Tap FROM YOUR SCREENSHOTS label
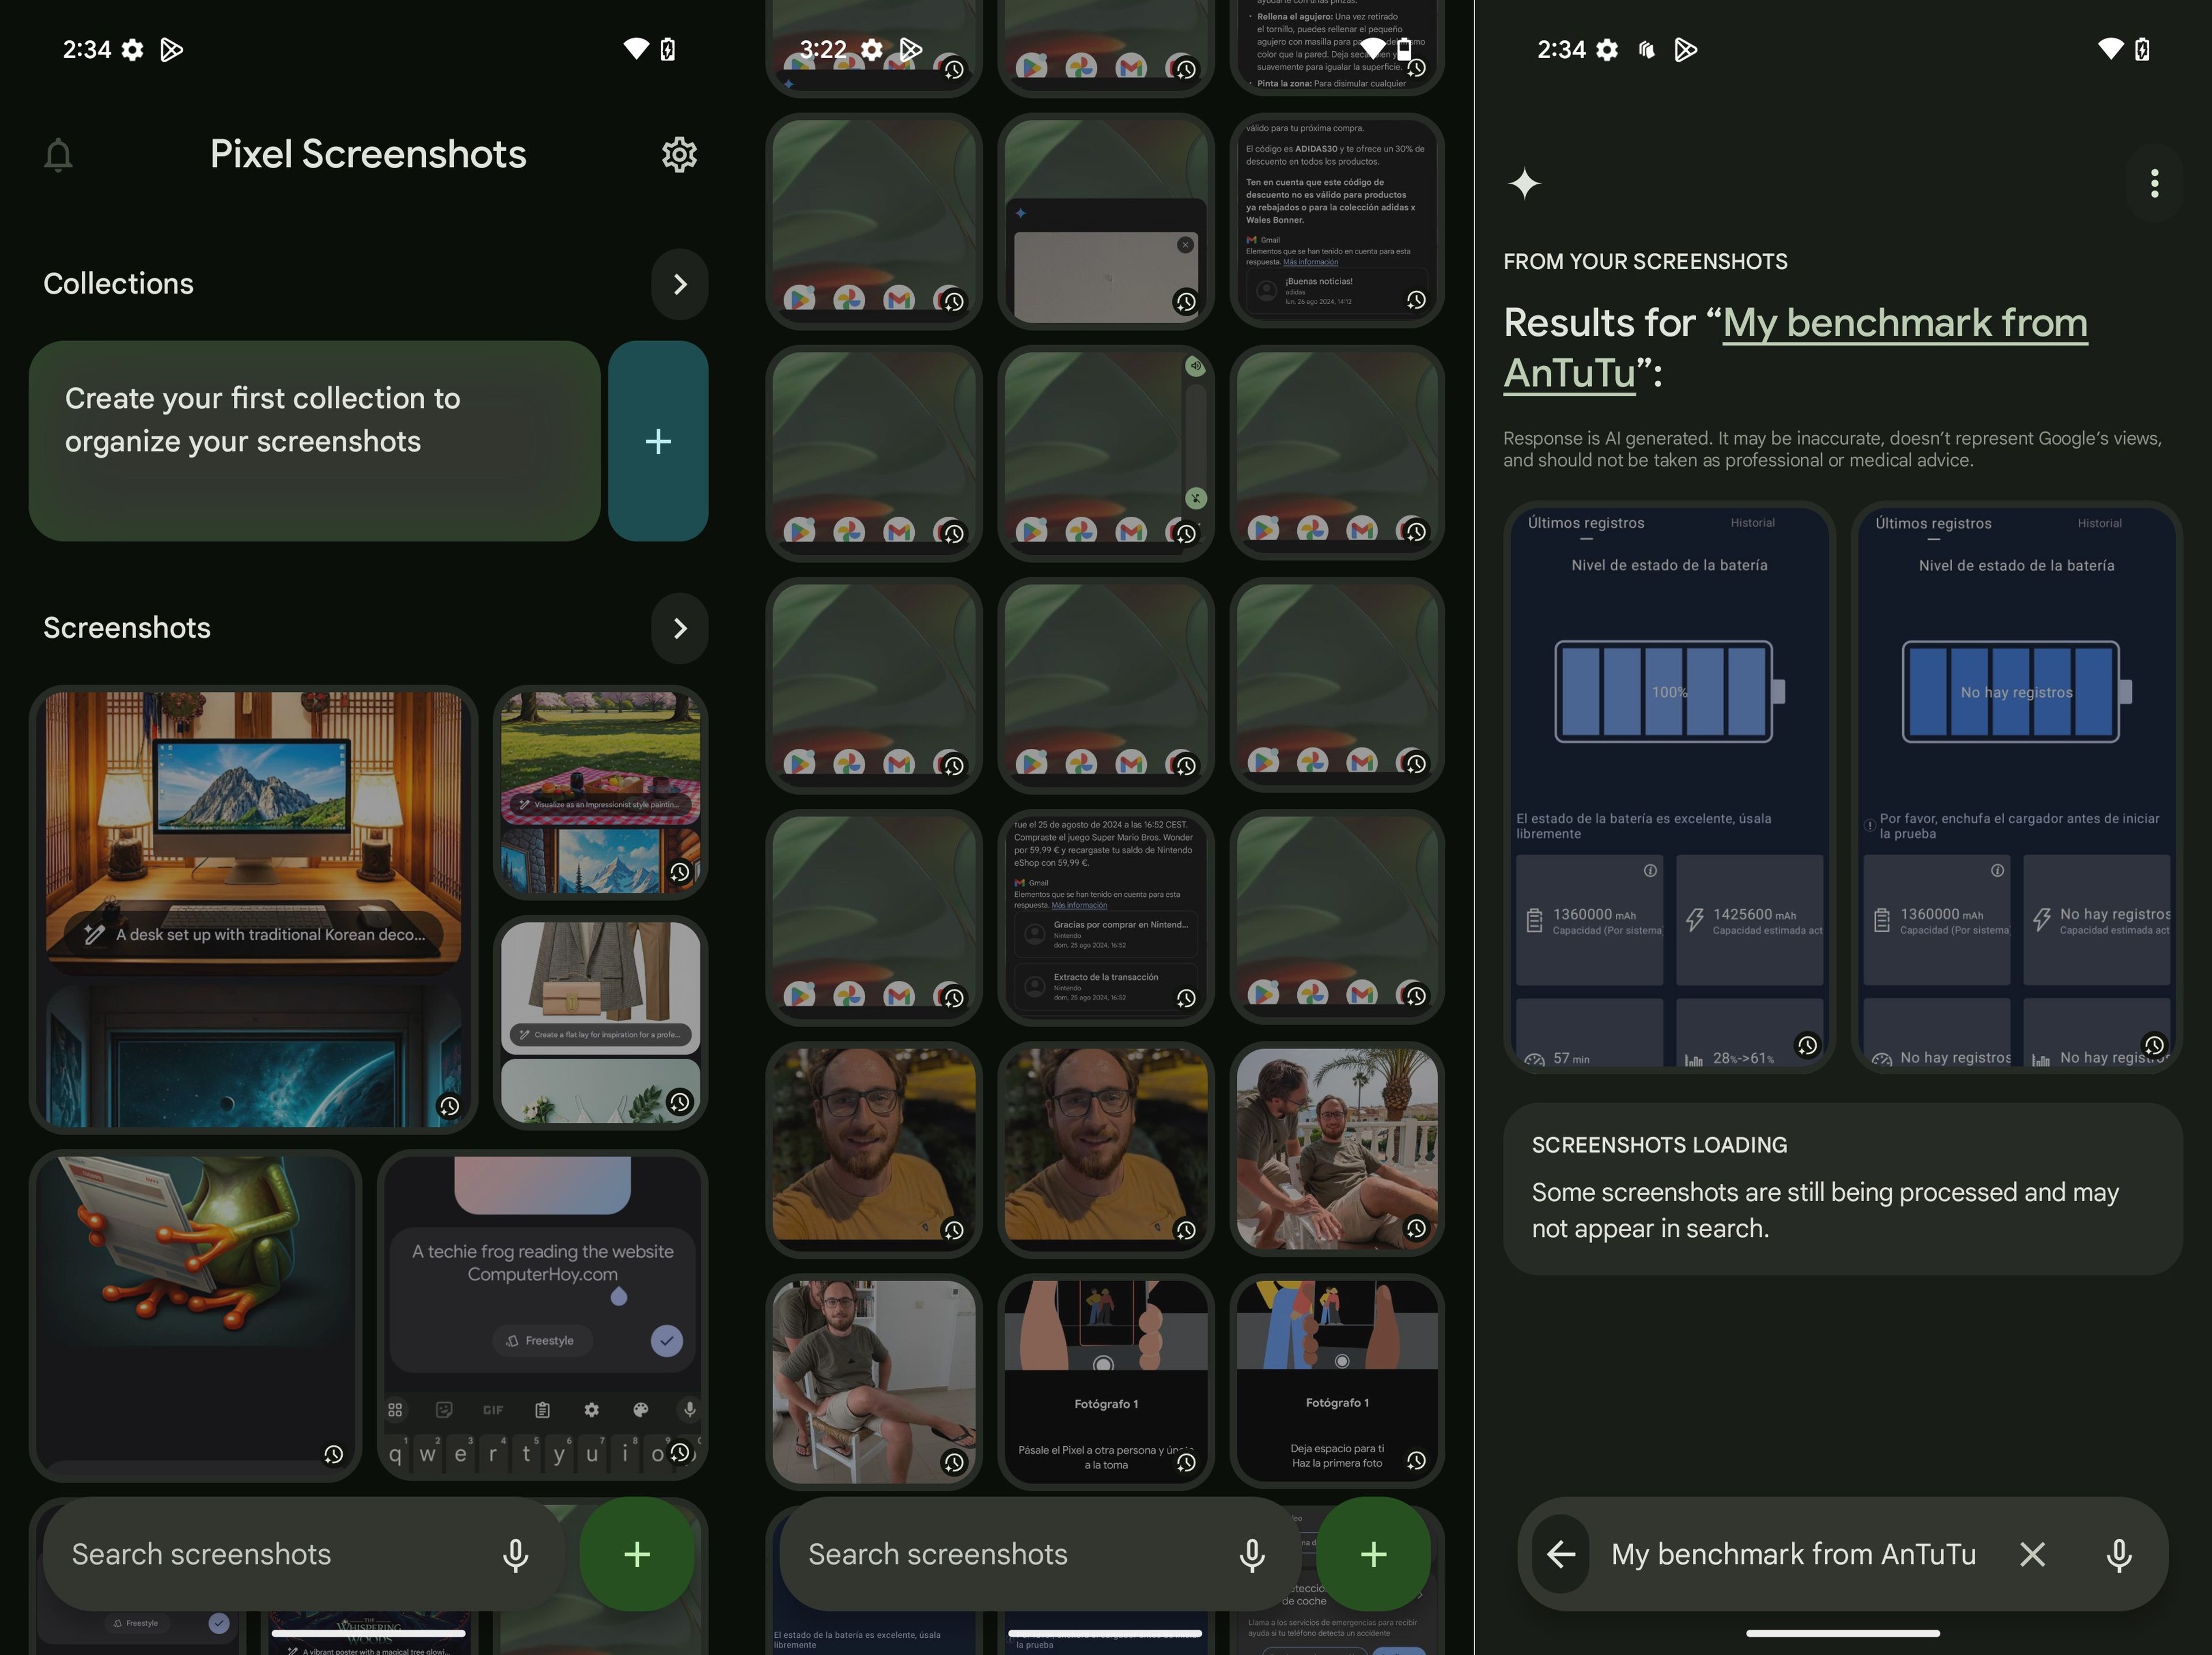This screenshot has height=1655, width=2212. [x=1645, y=262]
